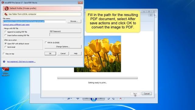Click the novaPDF logo beside Default Profile
Screen dimensions: 195x110
(6, 9)
